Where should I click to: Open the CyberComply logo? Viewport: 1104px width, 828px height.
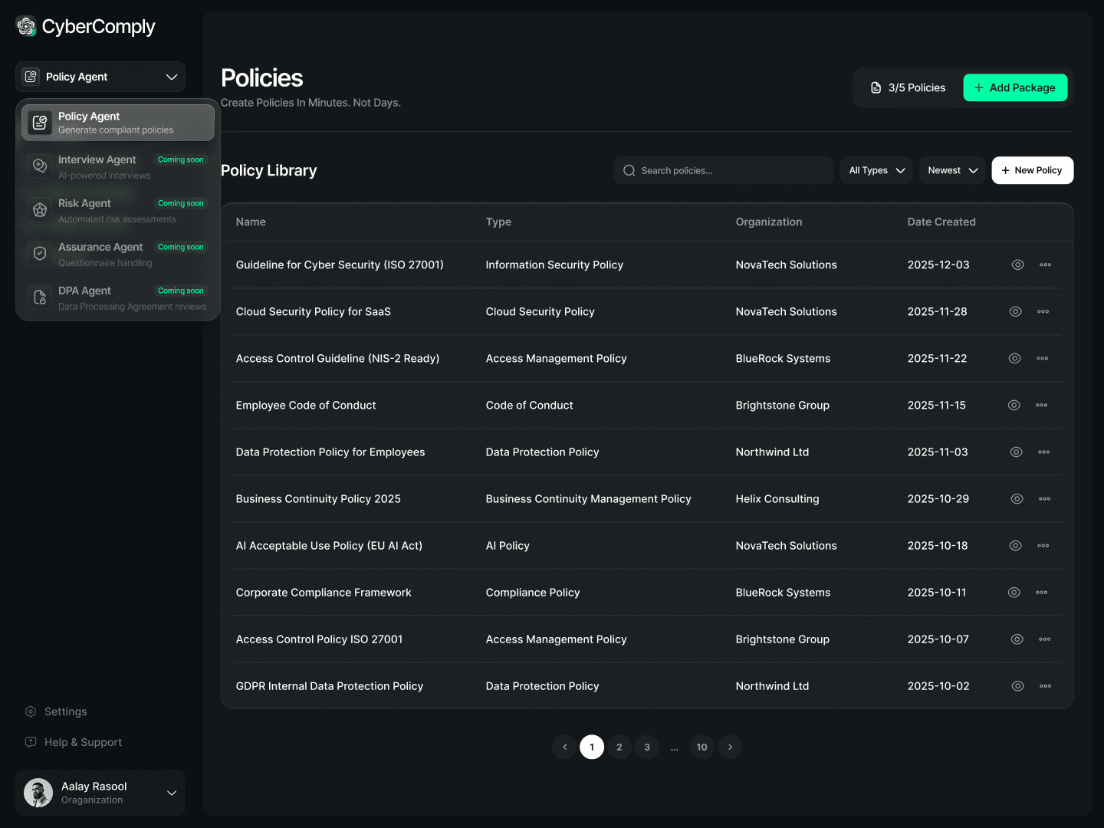pos(84,26)
